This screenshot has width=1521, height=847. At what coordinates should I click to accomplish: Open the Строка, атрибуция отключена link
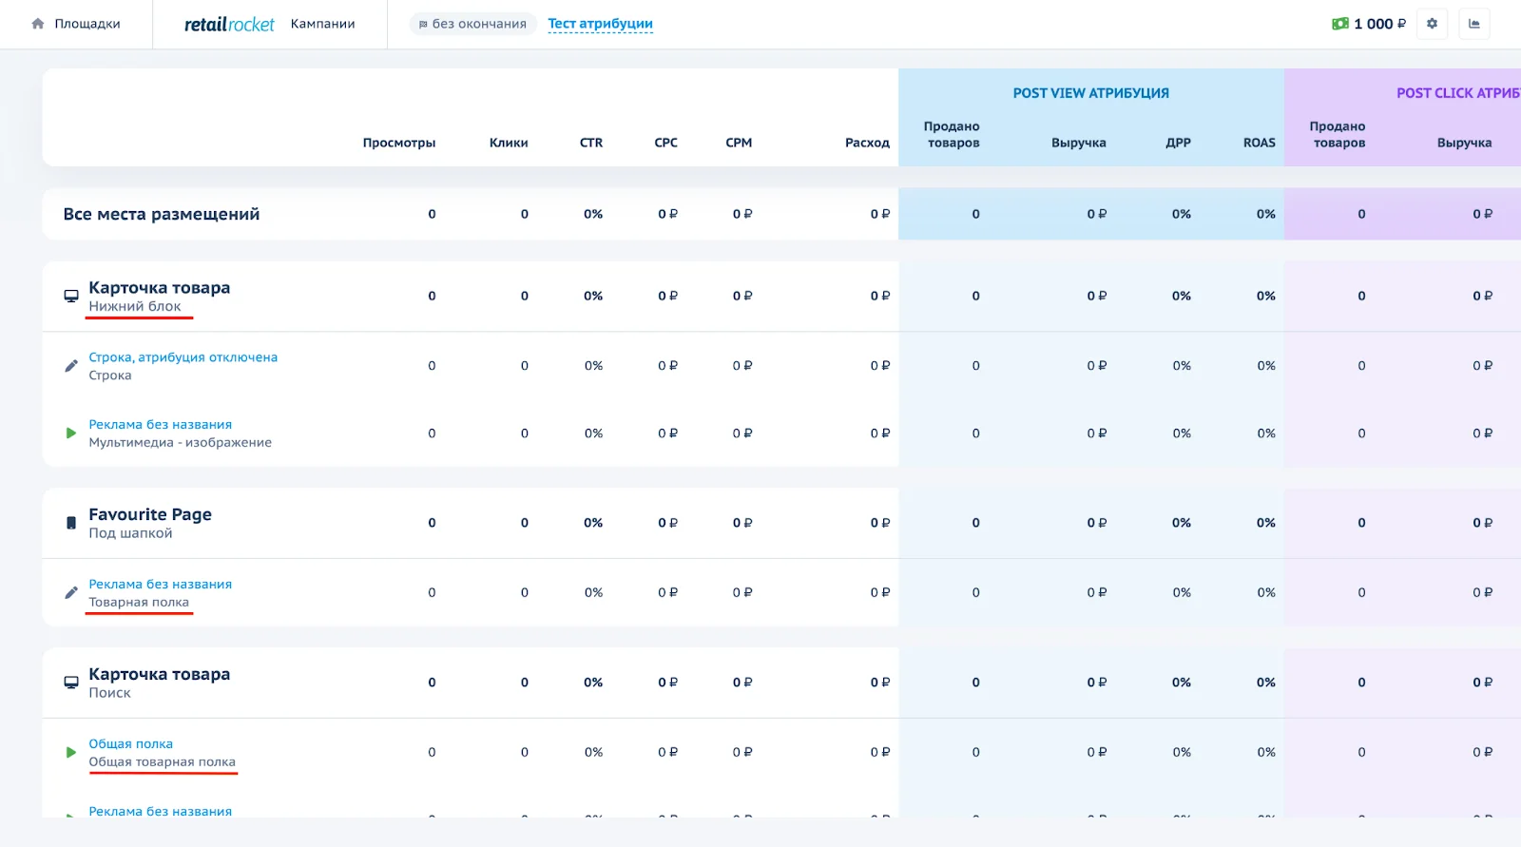pos(183,357)
